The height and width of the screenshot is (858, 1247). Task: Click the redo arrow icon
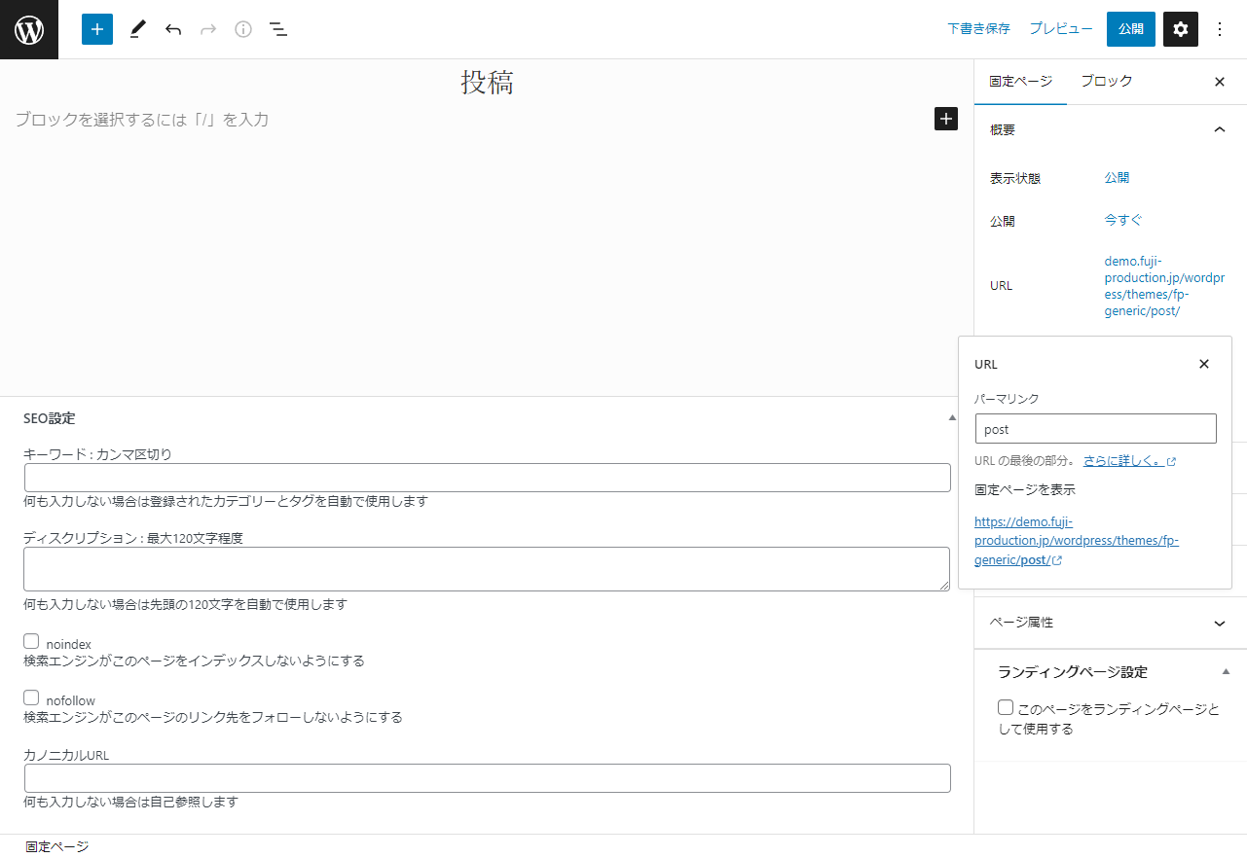click(208, 29)
